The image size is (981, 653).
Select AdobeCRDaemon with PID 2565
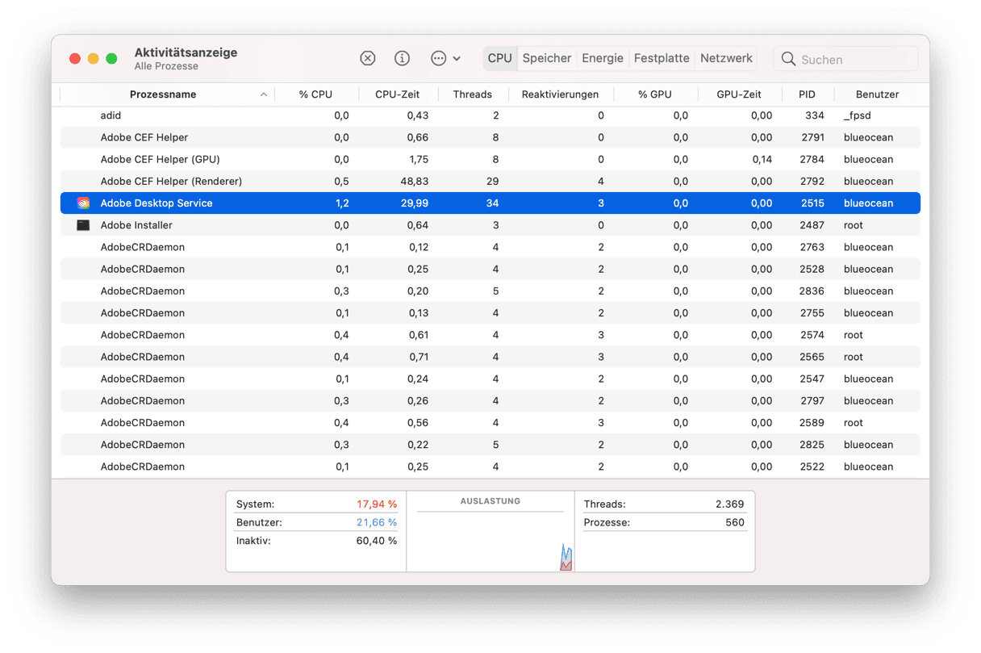tap(490, 357)
